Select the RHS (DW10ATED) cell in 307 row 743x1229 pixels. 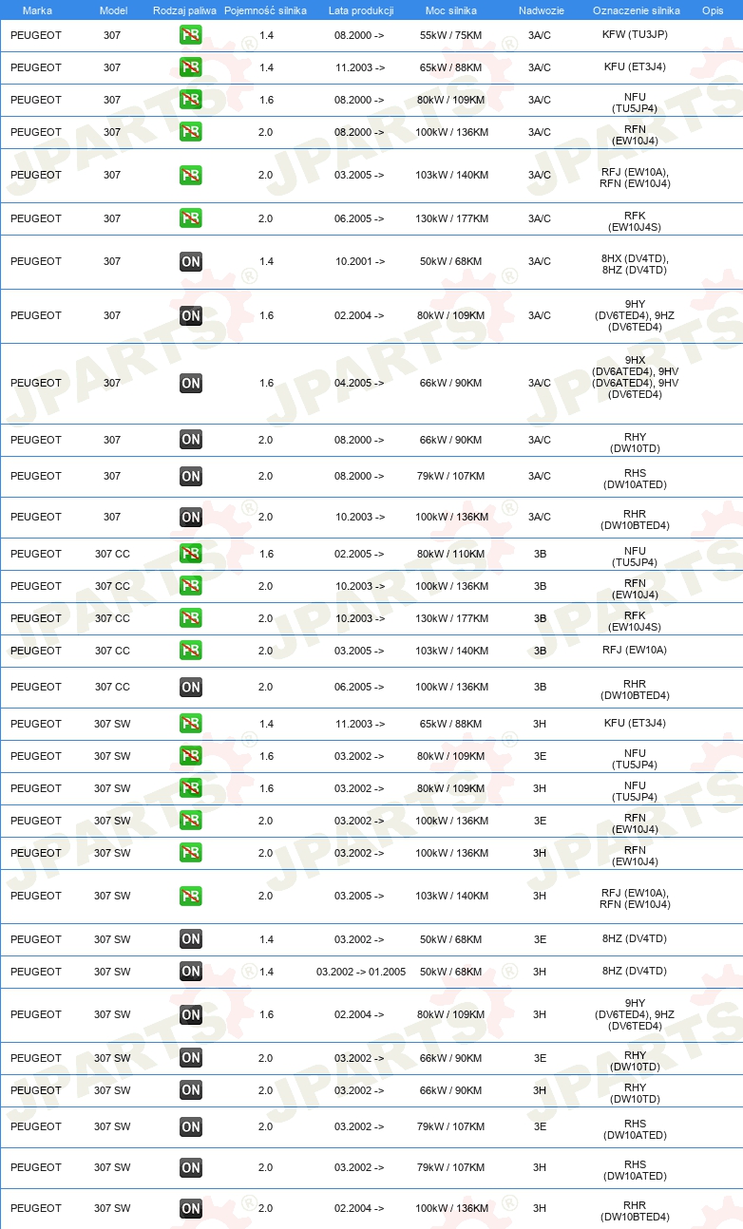click(636, 478)
